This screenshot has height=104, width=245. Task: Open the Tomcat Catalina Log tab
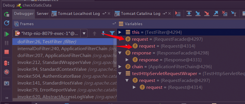point(141,13)
